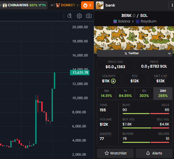Screen dimensions: 174x159
Task: Select the 24H timeframe tab
Action: point(163,93)
